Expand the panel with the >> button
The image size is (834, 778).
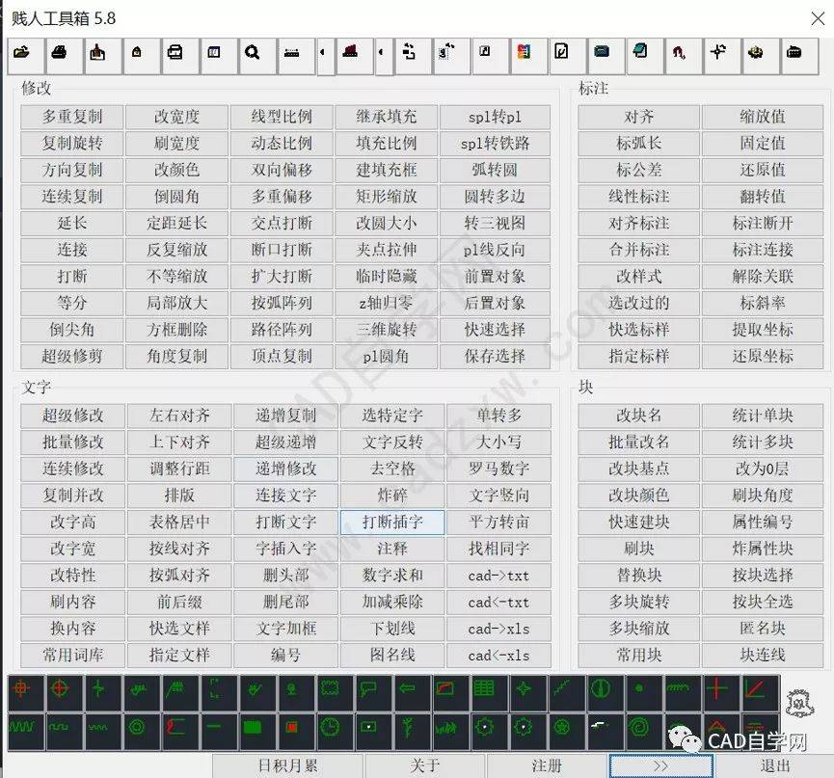[x=660, y=765]
